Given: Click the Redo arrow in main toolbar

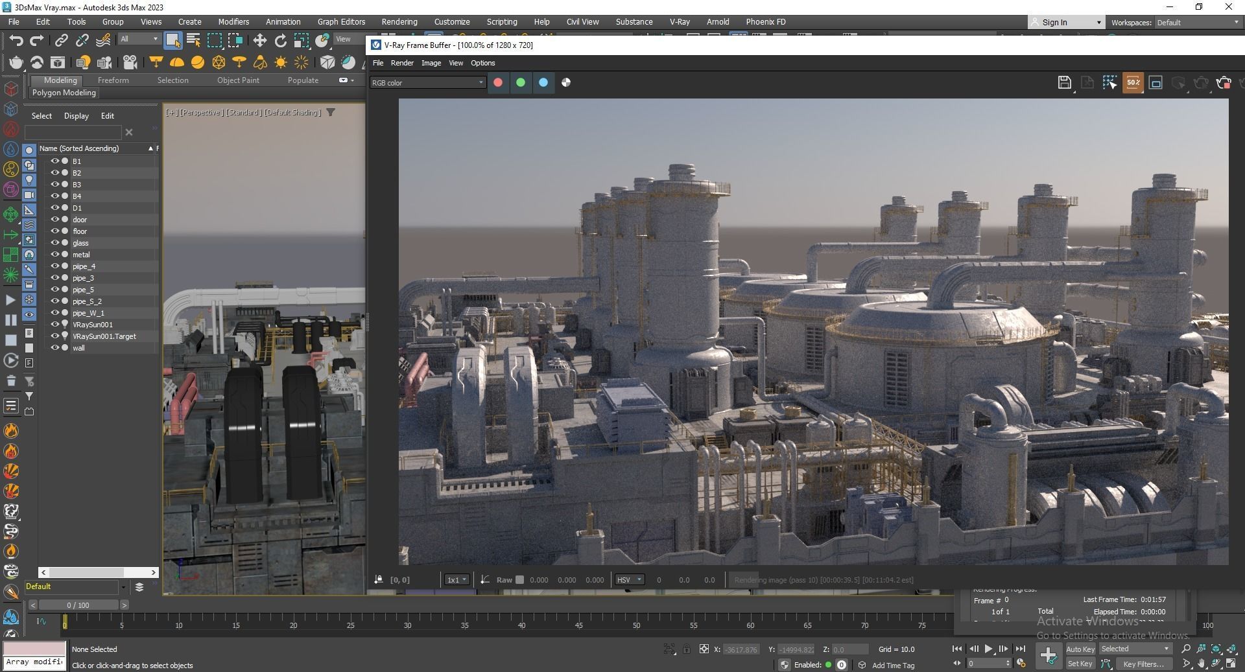Looking at the screenshot, I should tap(37, 40).
